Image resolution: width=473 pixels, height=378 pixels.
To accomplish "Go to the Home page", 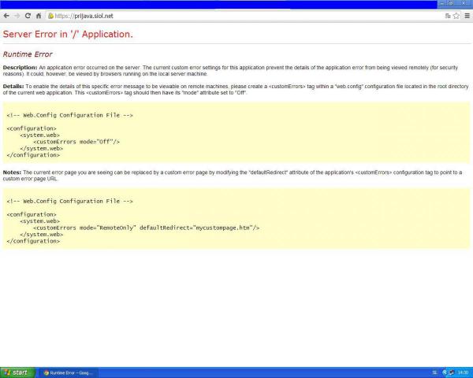I will pos(39,16).
